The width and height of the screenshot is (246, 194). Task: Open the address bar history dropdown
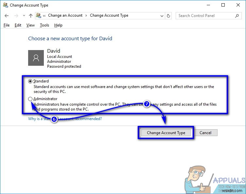coord(162,16)
